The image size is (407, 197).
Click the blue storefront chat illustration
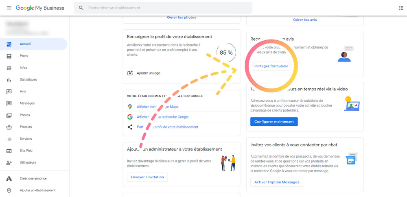(x=352, y=159)
